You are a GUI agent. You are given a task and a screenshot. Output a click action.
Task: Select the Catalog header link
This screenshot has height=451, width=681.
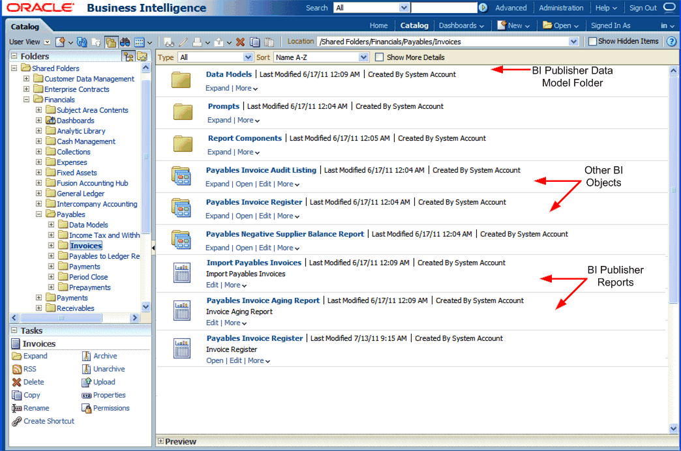click(414, 25)
